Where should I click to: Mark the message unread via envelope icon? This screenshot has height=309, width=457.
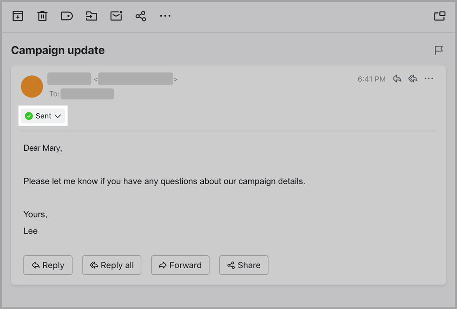point(116,16)
